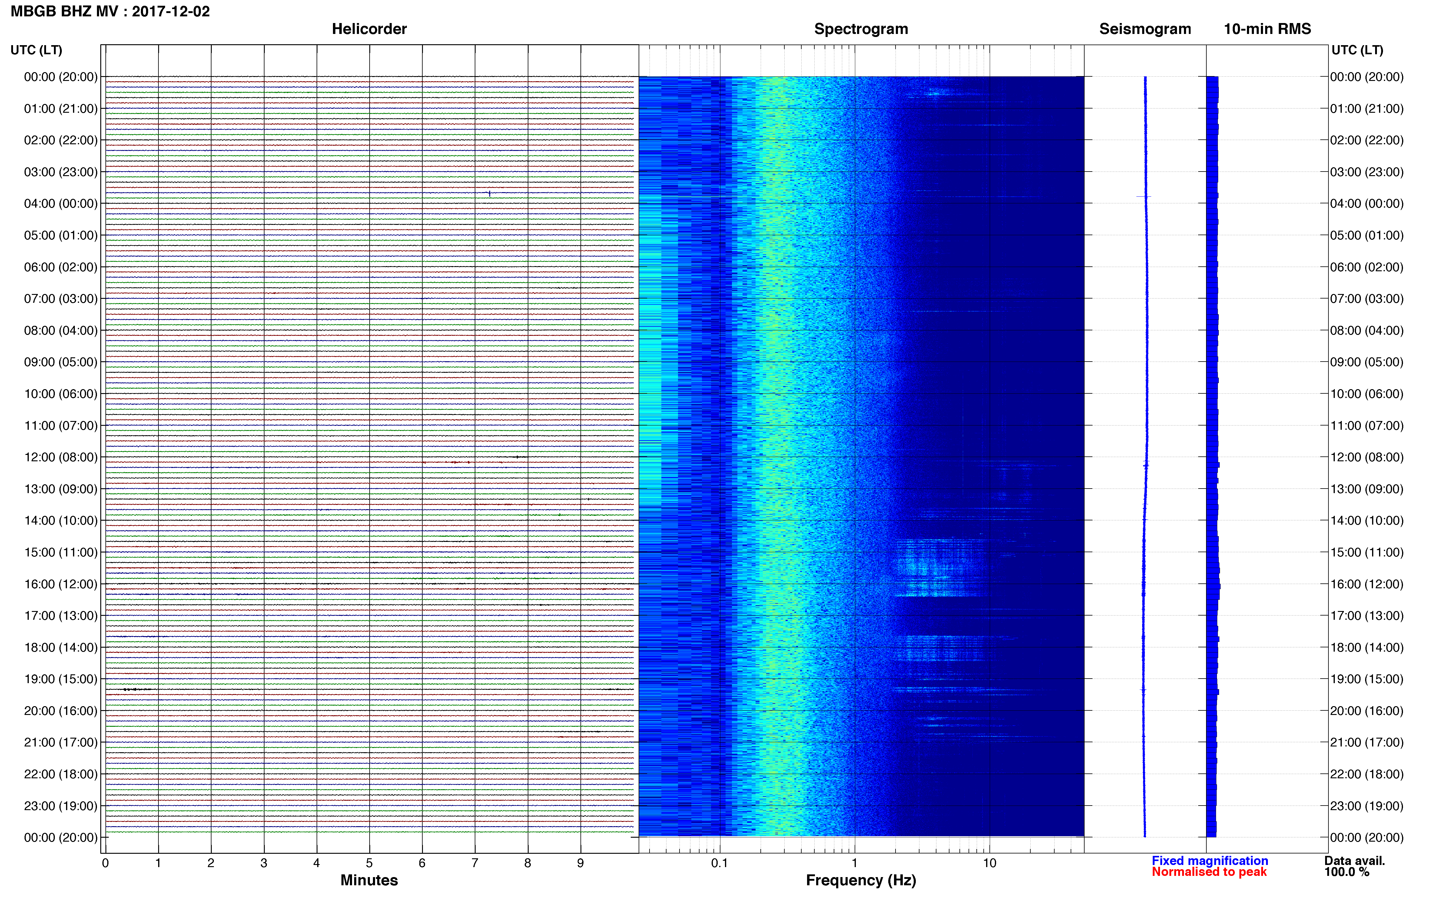The image size is (1436, 898).
Task: Click the '100.0 %' data availability value
Action: (x=1346, y=872)
